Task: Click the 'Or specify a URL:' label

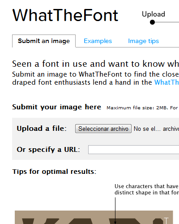Action: click(x=48, y=150)
